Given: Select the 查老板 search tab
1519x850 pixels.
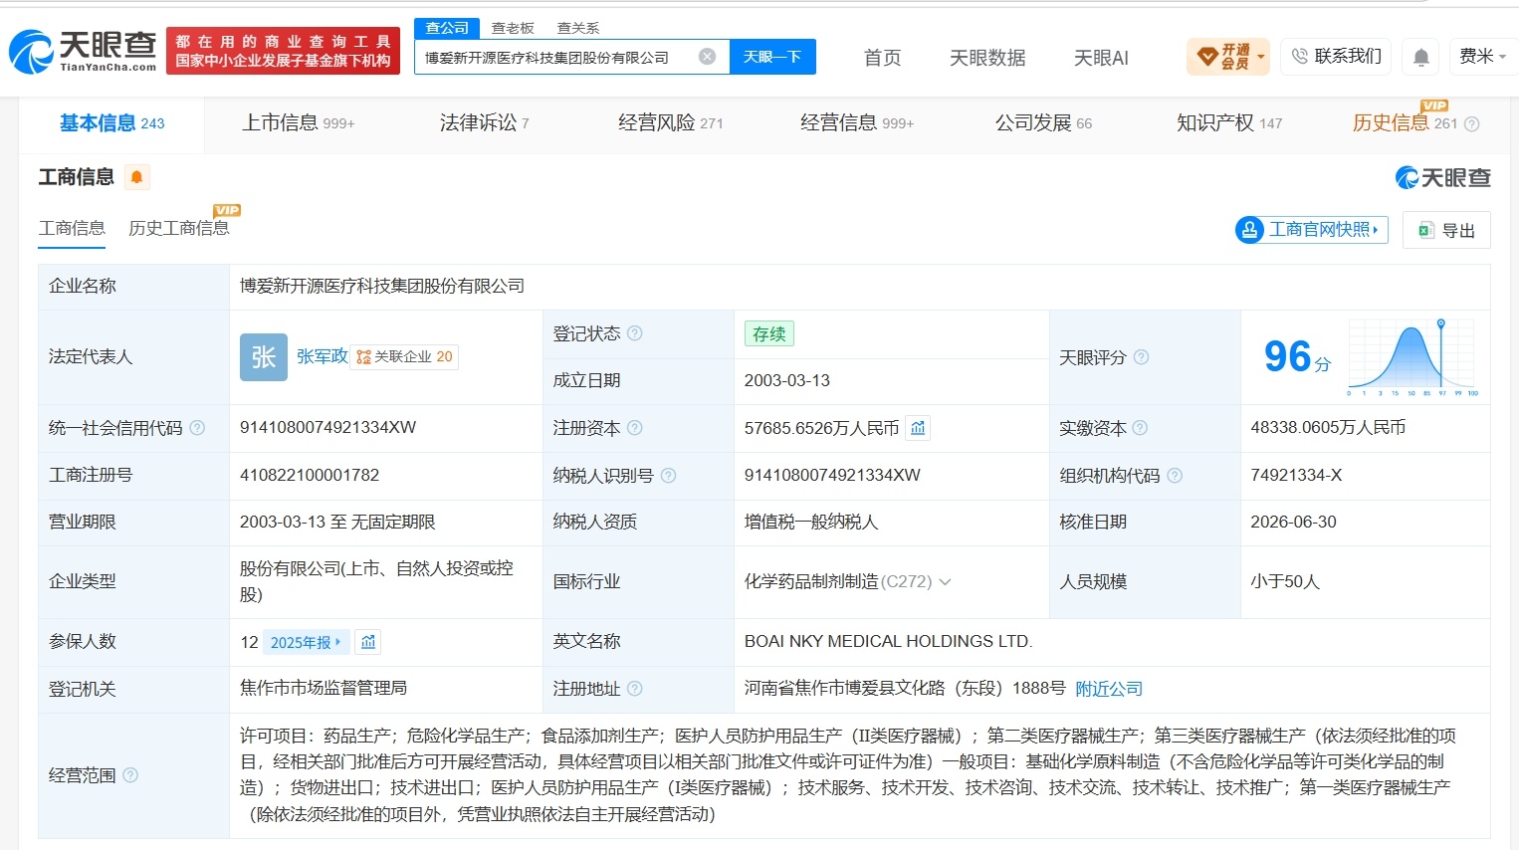Looking at the screenshot, I should [513, 28].
